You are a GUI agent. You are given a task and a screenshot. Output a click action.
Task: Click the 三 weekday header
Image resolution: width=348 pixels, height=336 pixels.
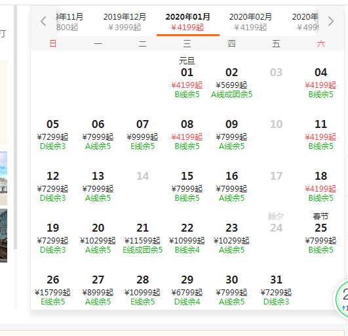tap(187, 43)
